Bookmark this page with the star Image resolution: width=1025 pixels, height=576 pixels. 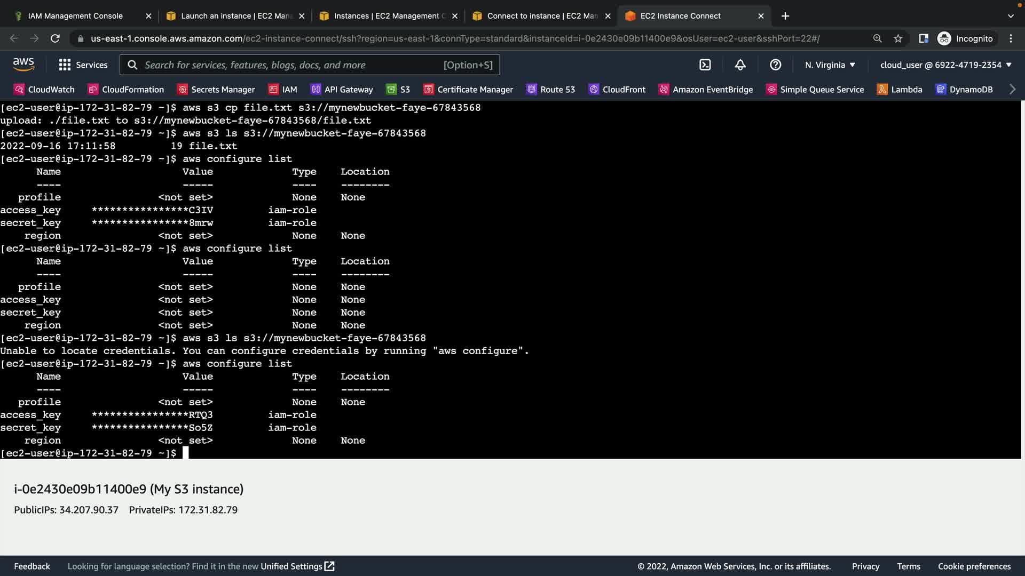tap(898, 38)
